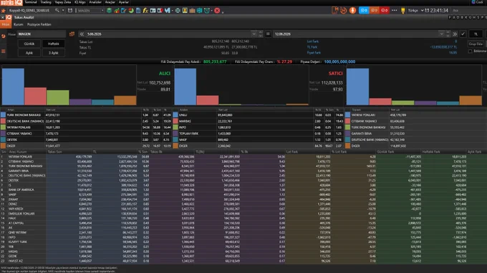Screen dimensions: 487x273
Task: Open the 12.06.2026 end date dropdown arrow
Action: tap(441, 34)
